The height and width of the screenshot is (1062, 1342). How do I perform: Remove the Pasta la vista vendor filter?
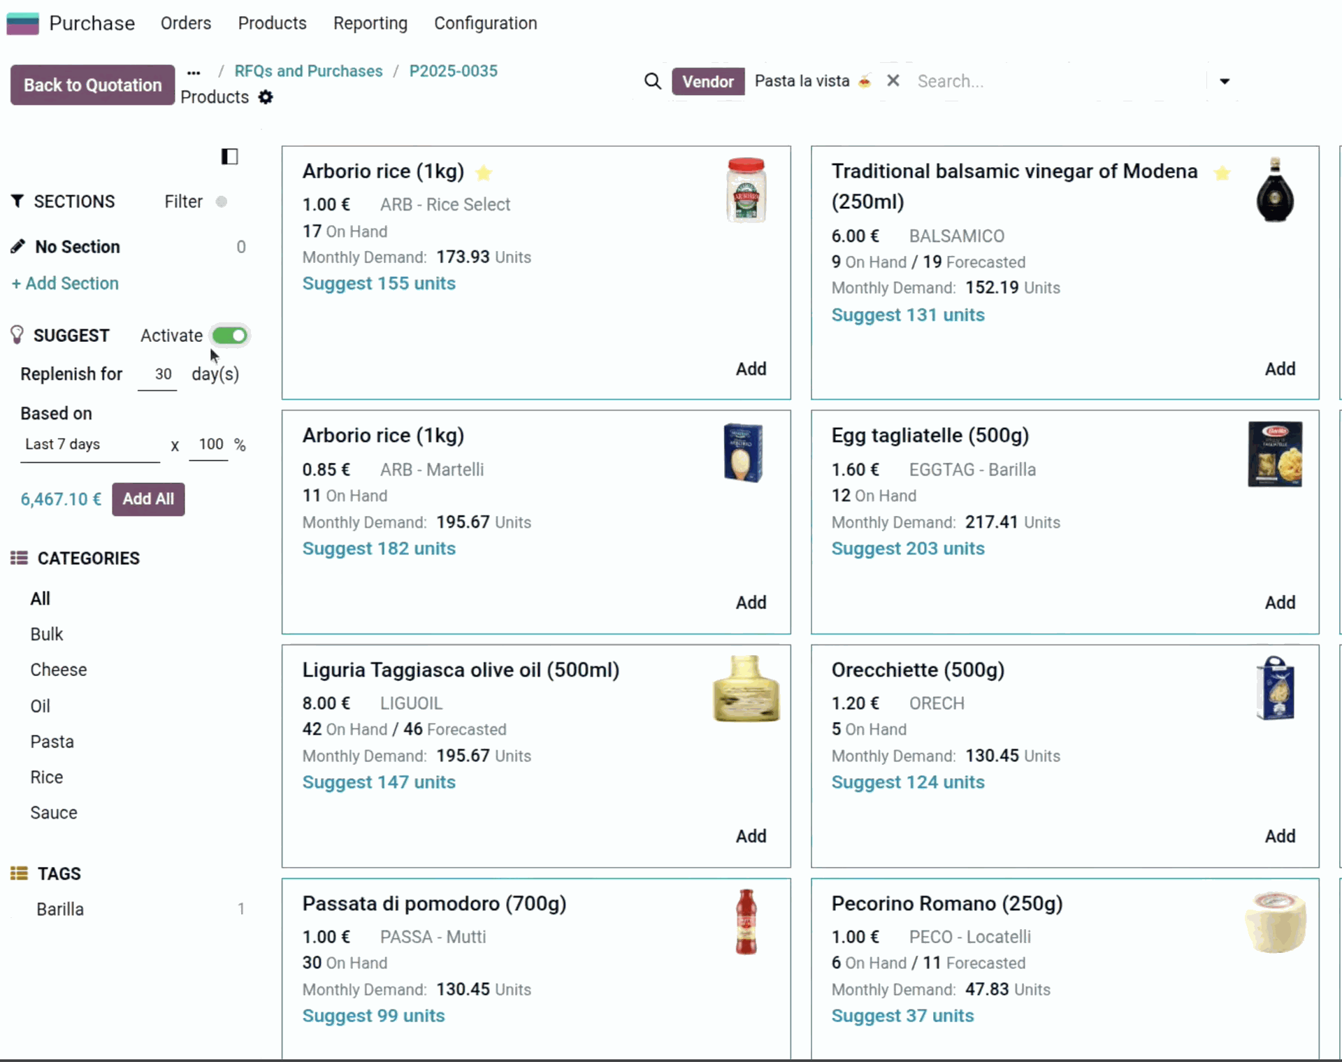pyautogui.click(x=893, y=80)
